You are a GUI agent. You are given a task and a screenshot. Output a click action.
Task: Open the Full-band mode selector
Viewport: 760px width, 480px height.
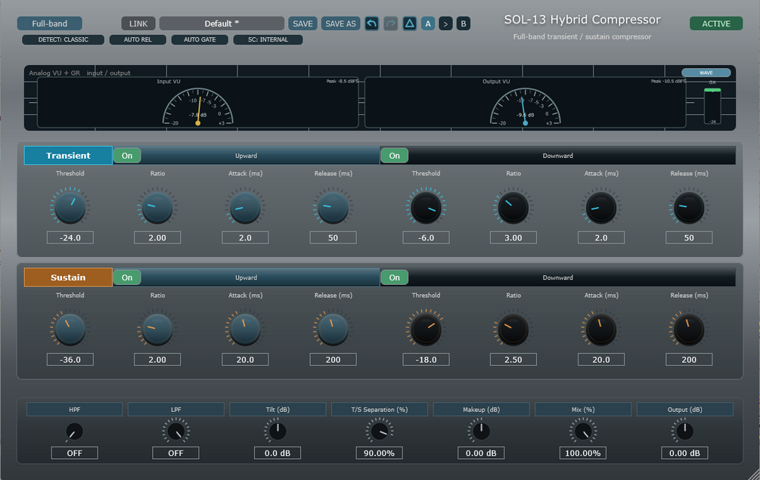49,23
